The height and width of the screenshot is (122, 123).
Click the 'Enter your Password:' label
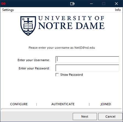tap(34, 68)
